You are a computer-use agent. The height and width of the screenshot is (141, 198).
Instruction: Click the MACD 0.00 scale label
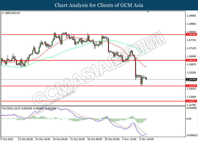coord(189,119)
